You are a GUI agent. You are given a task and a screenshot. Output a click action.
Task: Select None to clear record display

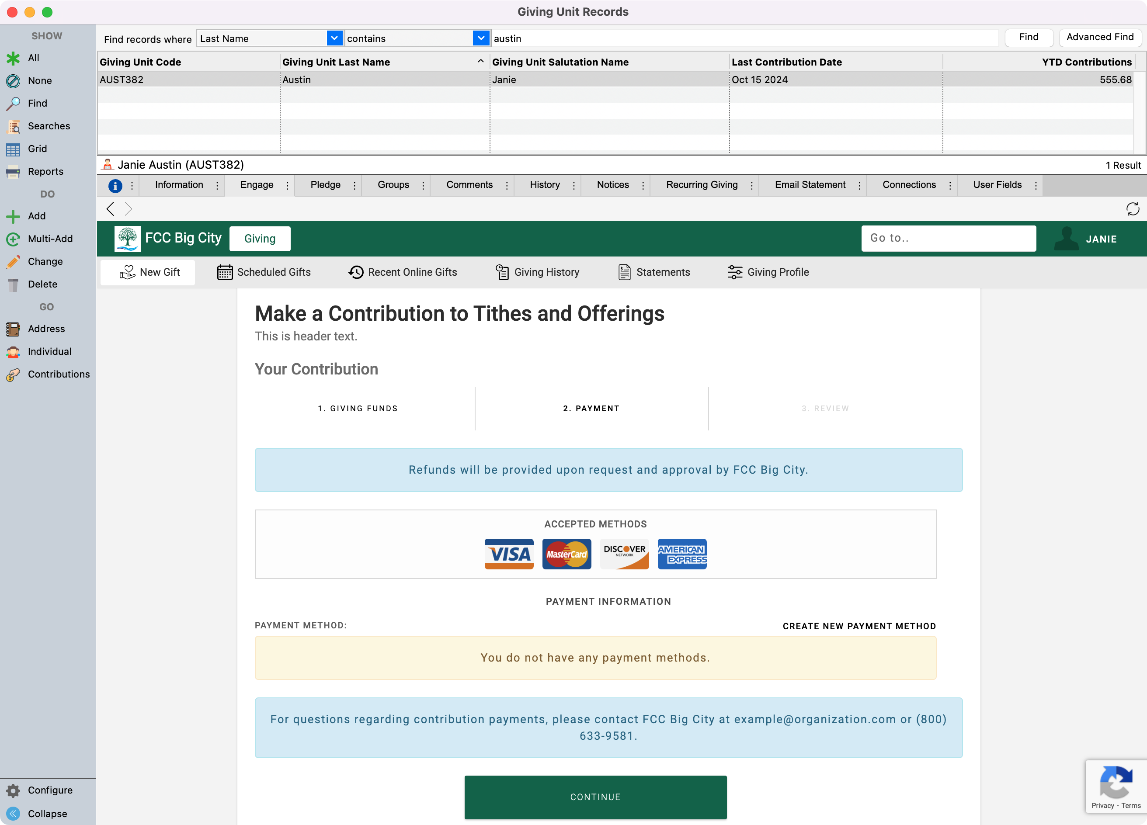click(39, 80)
